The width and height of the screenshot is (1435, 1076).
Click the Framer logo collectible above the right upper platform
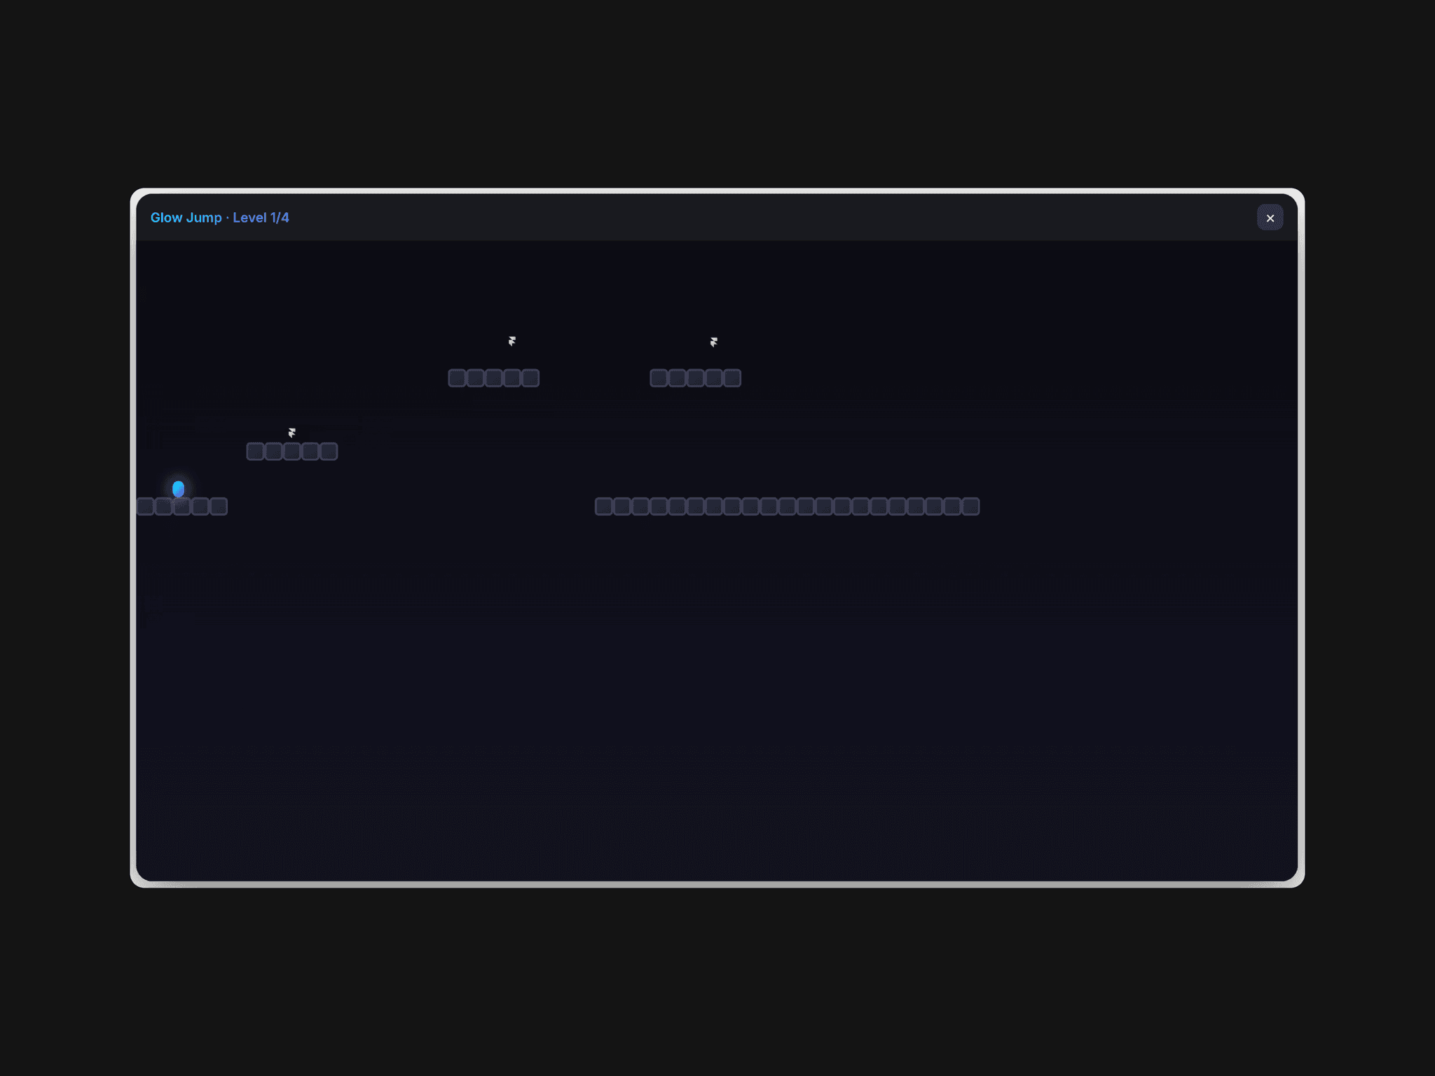[x=713, y=342]
